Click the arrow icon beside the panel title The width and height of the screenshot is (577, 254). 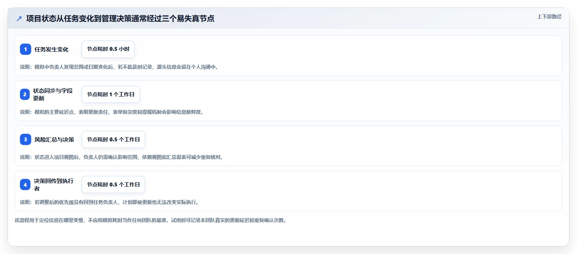tap(19, 19)
